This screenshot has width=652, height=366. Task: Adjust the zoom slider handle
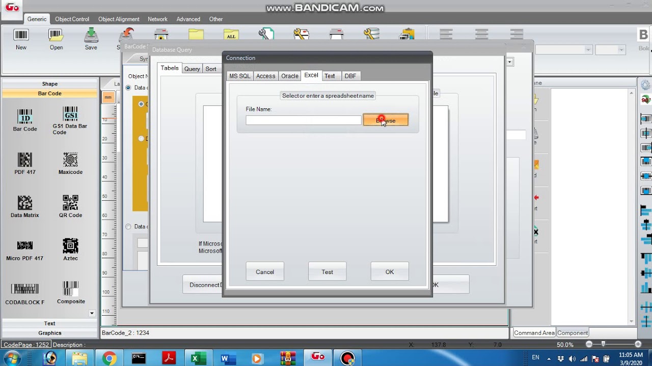coord(603,344)
